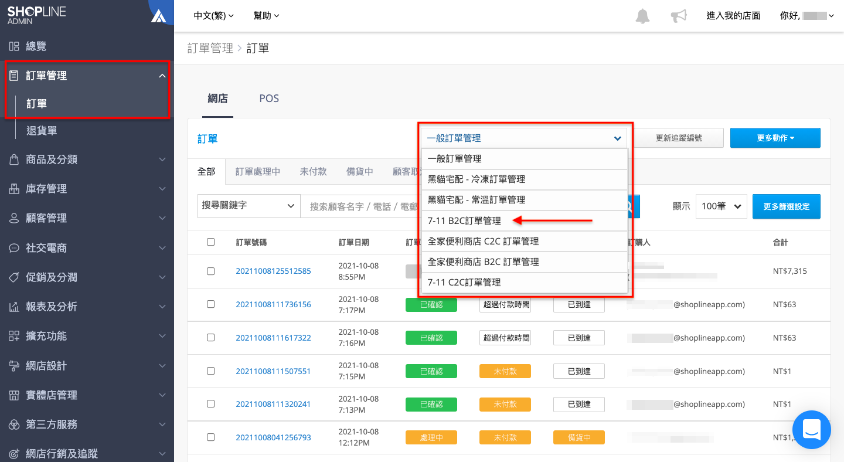
Task: Check order 20211008111320241 checkbox
Action: pyautogui.click(x=211, y=404)
